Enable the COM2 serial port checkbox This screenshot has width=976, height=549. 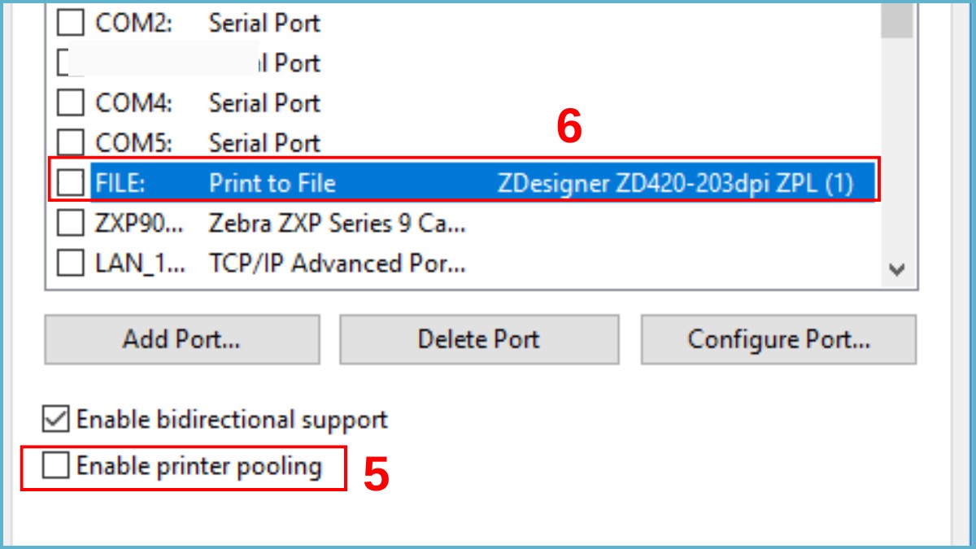71,24
